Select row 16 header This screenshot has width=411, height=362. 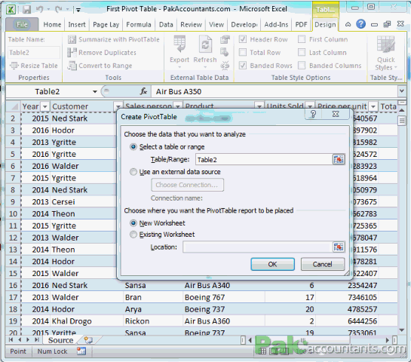click(13, 285)
